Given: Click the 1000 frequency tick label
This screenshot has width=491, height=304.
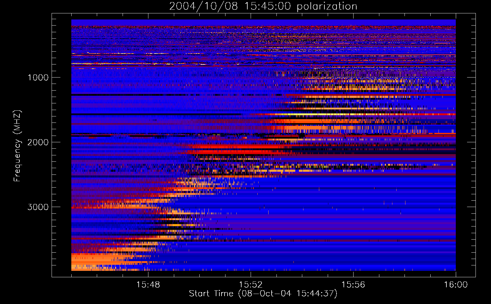Looking at the screenshot, I should pos(38,78).
